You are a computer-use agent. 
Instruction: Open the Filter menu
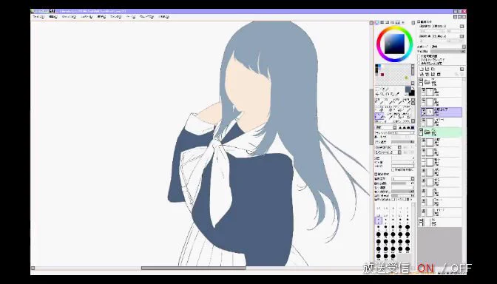click(115, 17)
